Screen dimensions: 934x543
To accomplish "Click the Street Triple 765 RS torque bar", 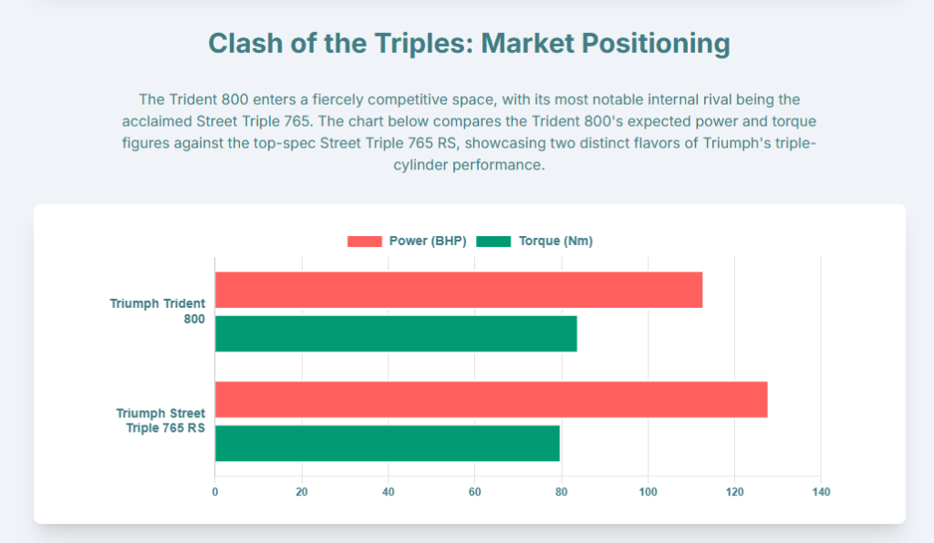I will pyautogui.click(x=387, y=443).
